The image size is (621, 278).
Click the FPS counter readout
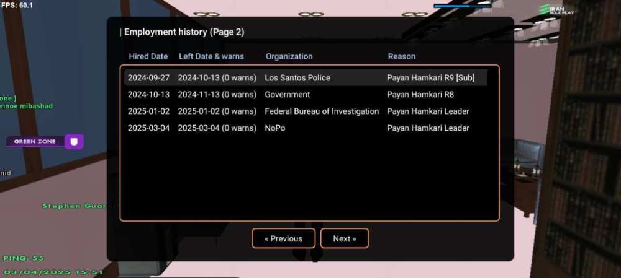pyautogui.click(x=17, y=5)
